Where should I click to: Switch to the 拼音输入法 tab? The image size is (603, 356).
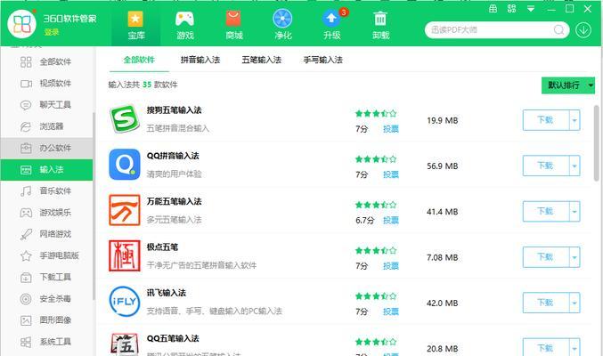click(x=200, y=60)
